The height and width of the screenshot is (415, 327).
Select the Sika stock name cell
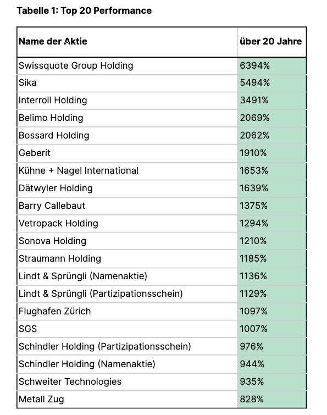click(128, 83)
